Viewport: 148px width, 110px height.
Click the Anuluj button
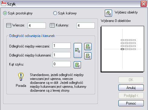click(131, 88)
